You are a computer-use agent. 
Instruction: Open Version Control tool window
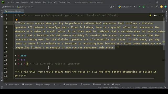coord(12,84)
